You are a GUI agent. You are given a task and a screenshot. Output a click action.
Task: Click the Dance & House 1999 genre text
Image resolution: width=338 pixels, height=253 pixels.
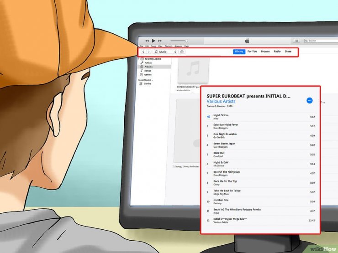point(219,106)
